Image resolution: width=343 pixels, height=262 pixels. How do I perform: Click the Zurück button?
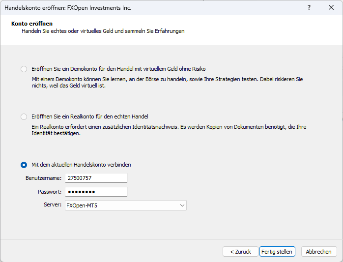pyautogui.click(x=240, y=252)
